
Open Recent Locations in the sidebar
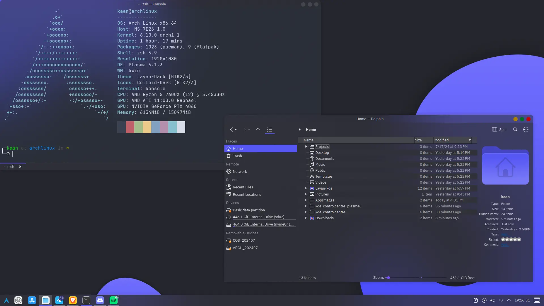[261, 194]
